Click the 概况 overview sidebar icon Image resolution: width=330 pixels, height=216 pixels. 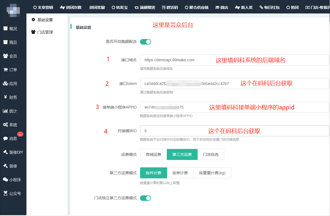pos(6,29)
